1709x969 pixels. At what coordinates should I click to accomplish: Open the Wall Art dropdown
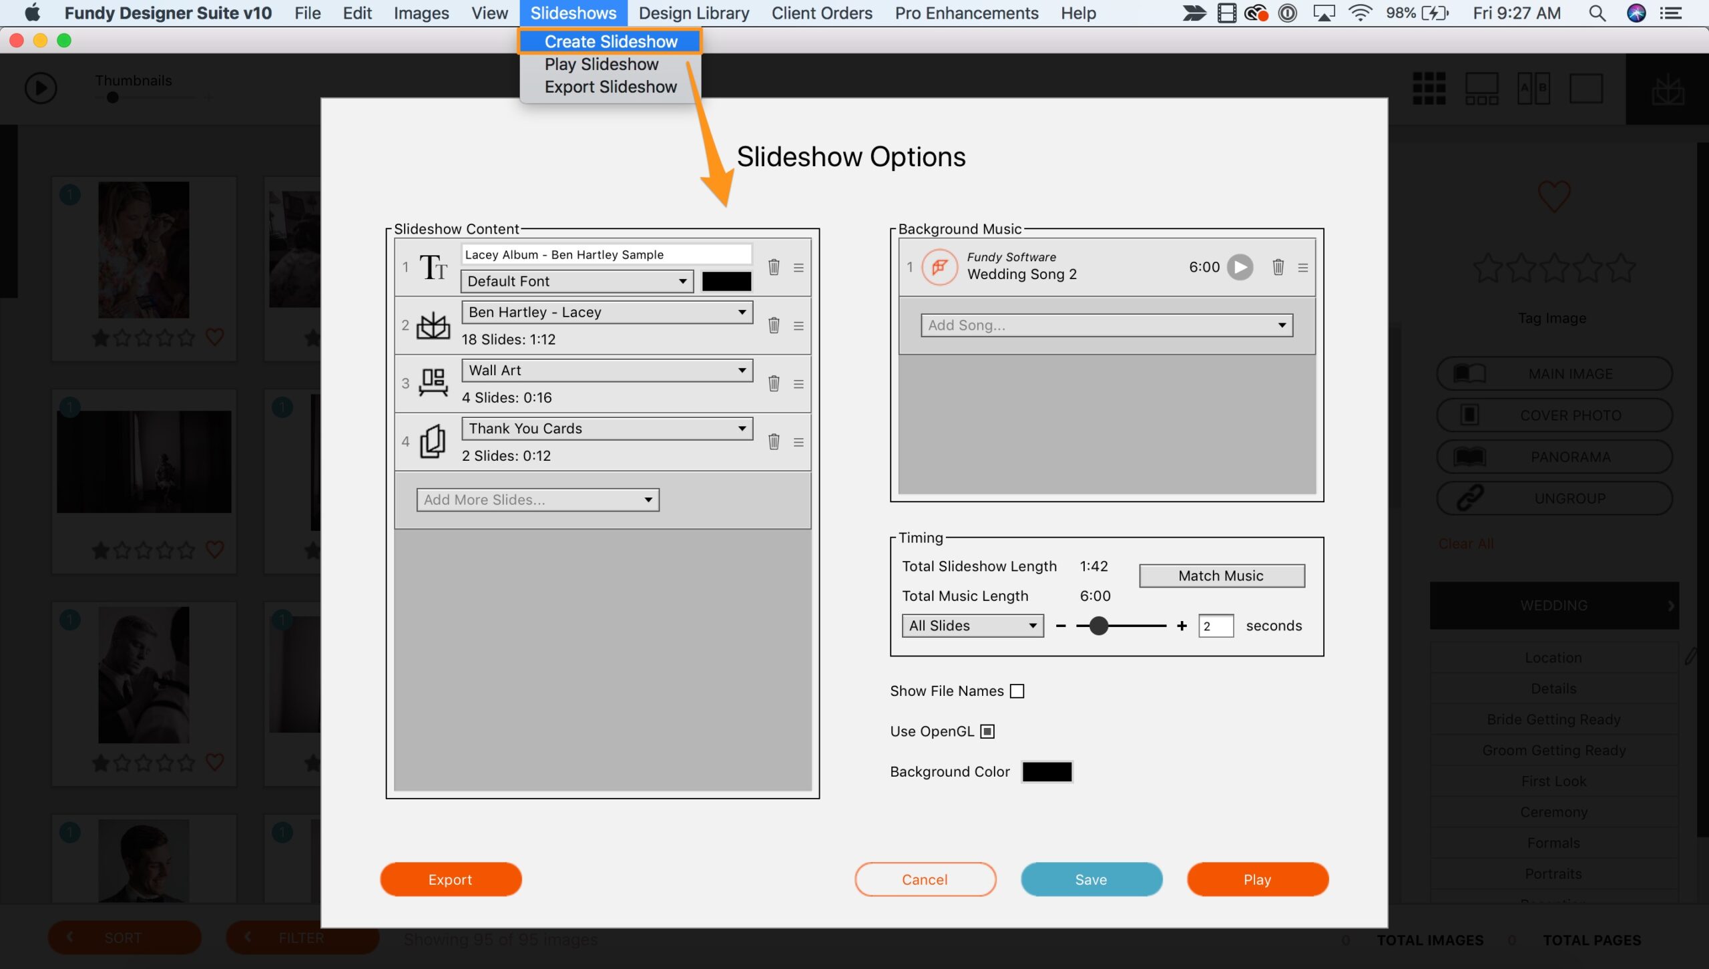coord(607,370)
